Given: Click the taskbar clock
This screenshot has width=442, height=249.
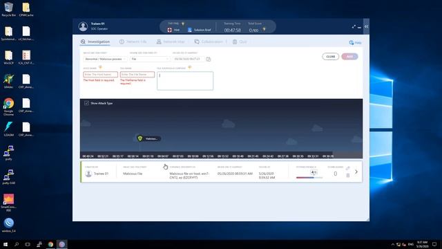Looking at the screenshot, I should (422, 244).
